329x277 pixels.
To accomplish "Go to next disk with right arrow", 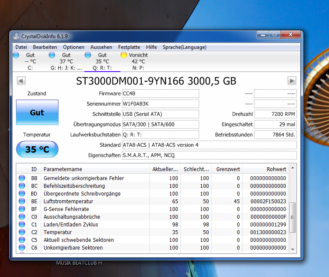I will [x=292, y=81].
